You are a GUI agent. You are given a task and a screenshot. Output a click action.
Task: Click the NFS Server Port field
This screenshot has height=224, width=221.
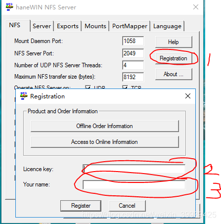pos(133,53)
